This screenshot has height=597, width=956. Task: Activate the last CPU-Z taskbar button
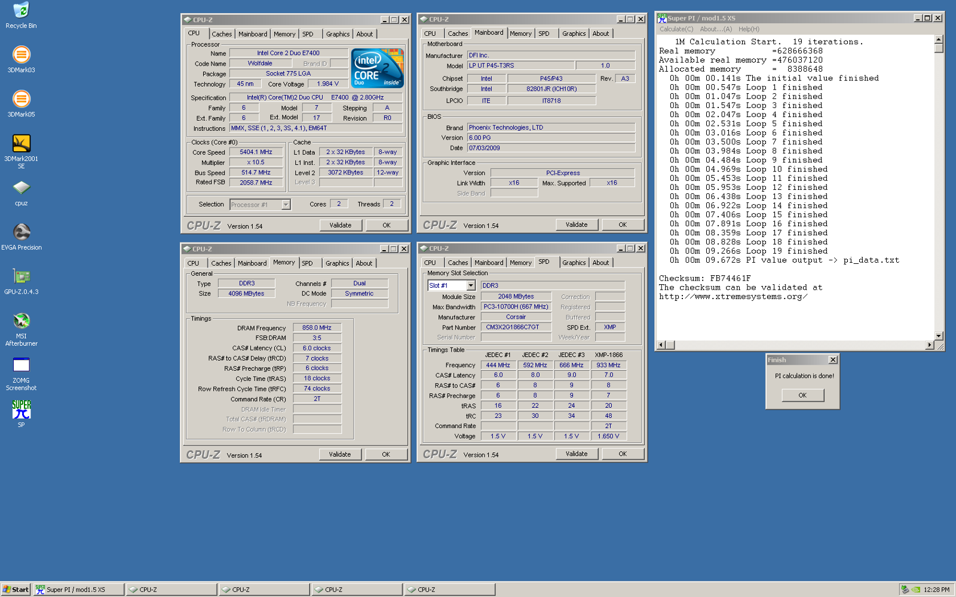pyautogui.click(x=450, y=589)
